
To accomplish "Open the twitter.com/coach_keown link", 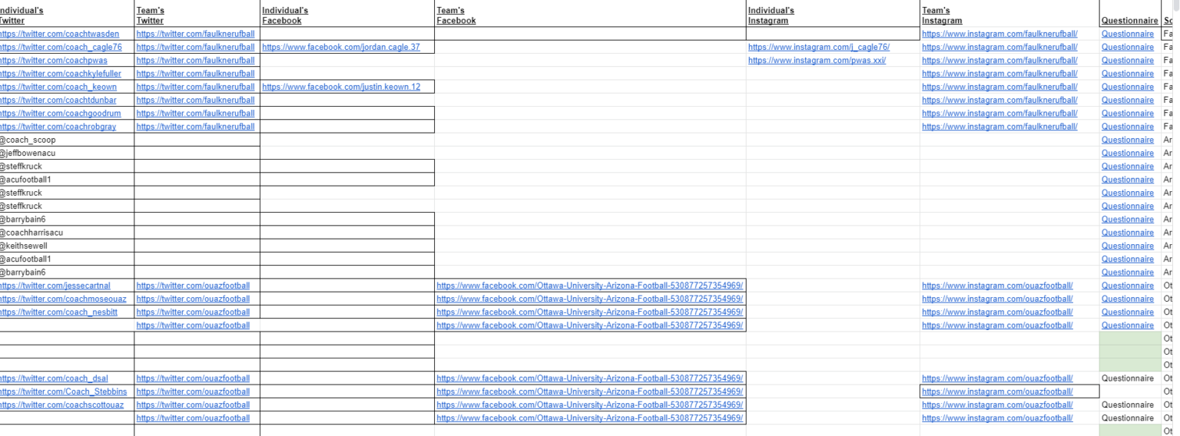I will [x=58, y=87].
